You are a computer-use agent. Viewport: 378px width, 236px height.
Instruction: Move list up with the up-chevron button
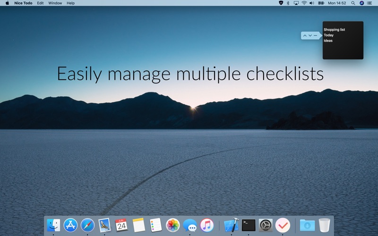click(x=305, y=36)
